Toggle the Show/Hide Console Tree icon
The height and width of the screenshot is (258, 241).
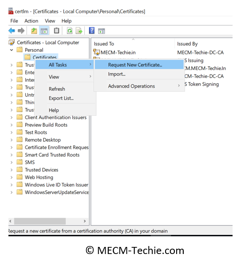click(x=44, y=31)
